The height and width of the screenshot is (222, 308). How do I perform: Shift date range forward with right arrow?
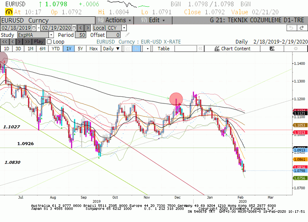tap(87, 28)
